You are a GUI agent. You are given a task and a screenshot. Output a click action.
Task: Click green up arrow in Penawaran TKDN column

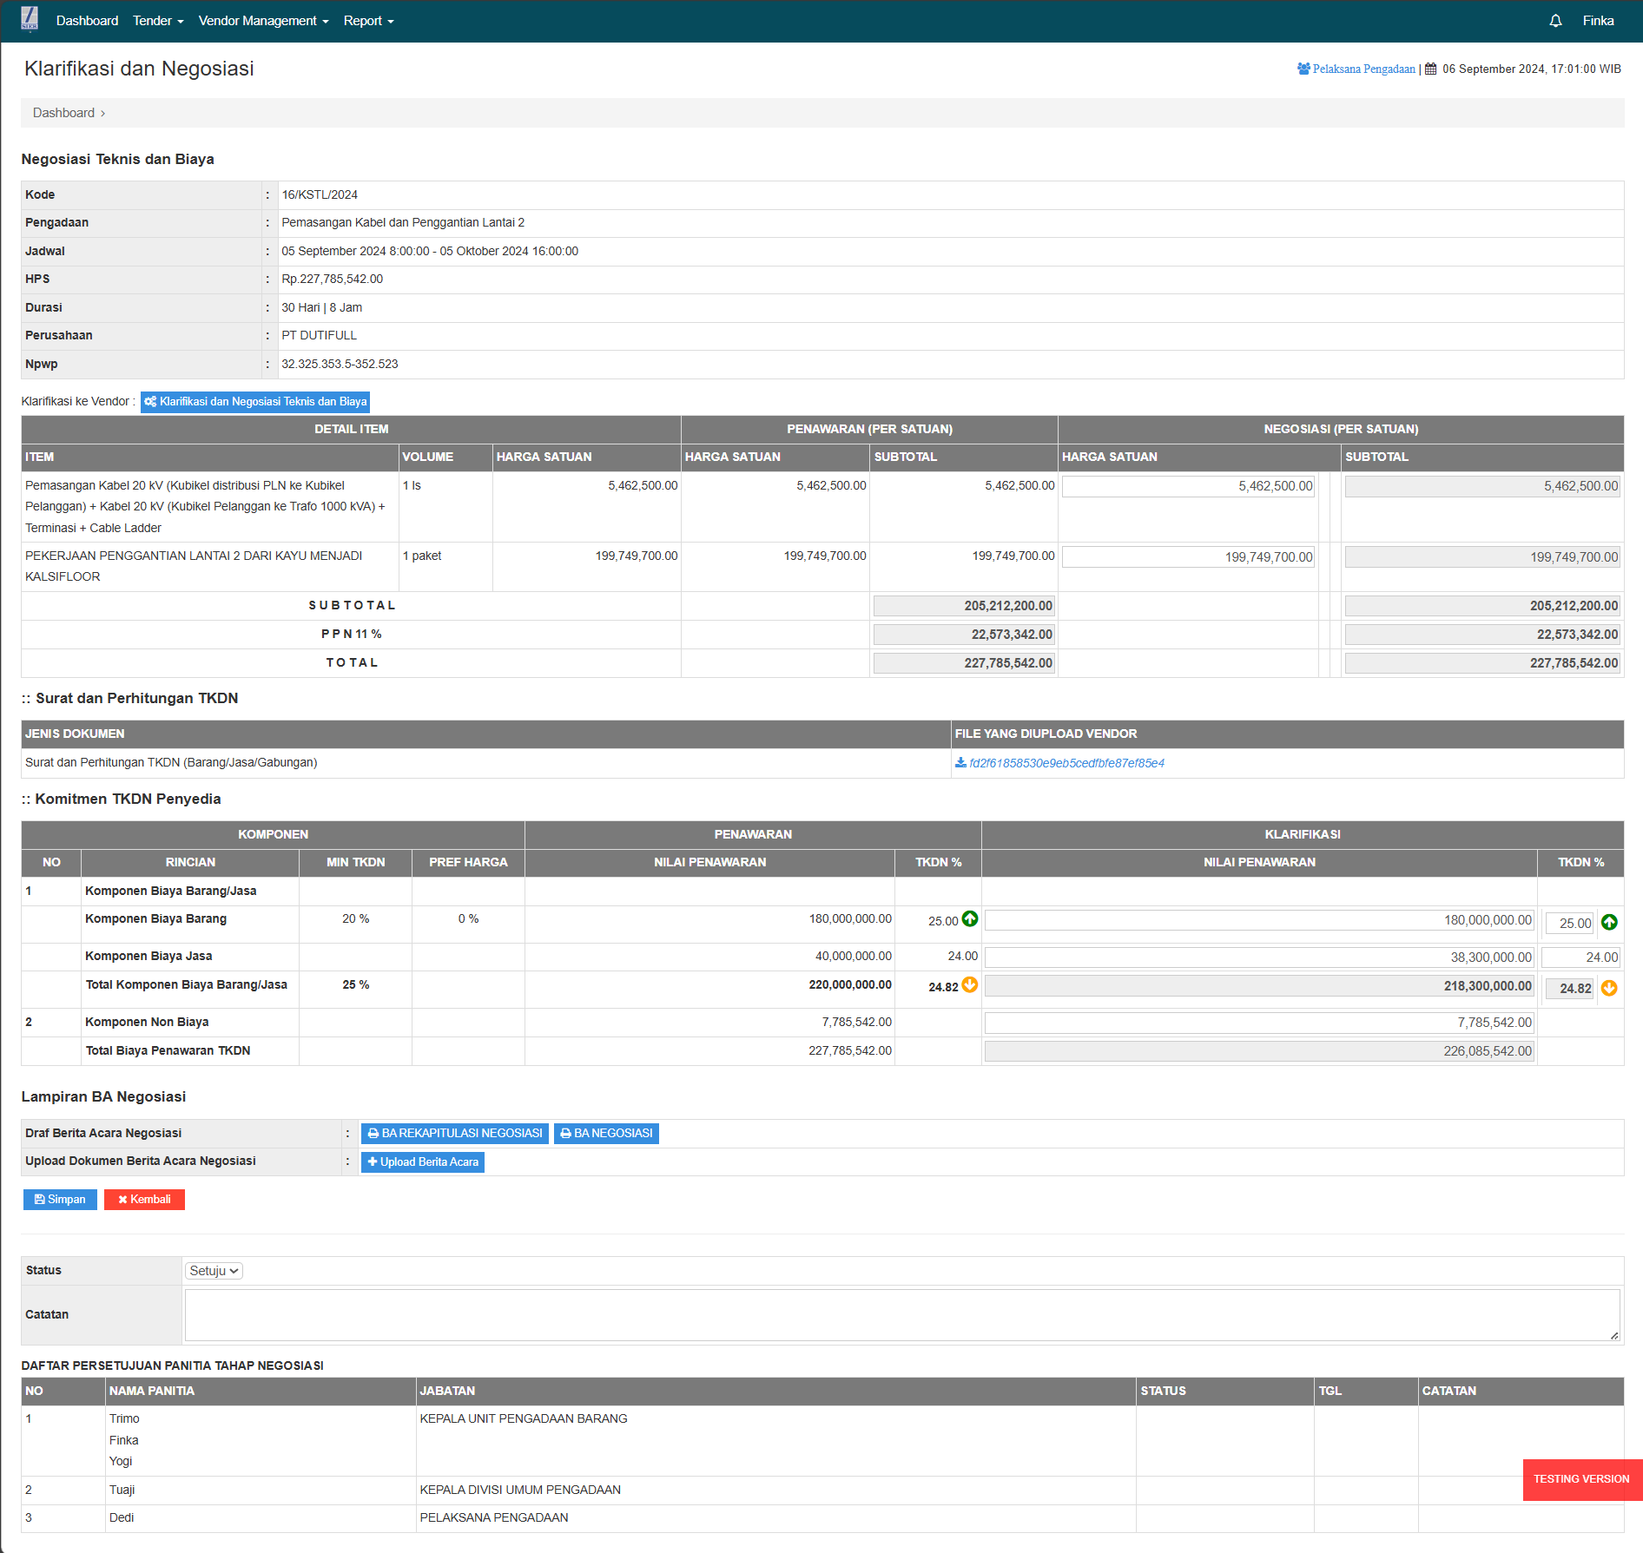(970, 919)
